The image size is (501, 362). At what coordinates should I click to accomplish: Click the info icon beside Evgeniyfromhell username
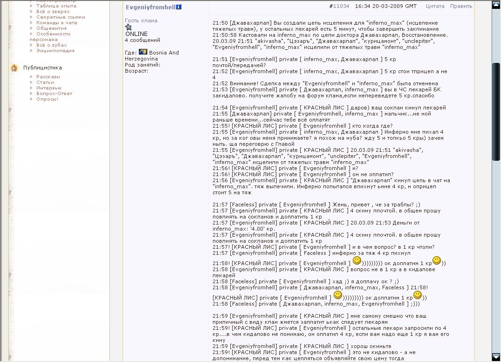(178, 7)
